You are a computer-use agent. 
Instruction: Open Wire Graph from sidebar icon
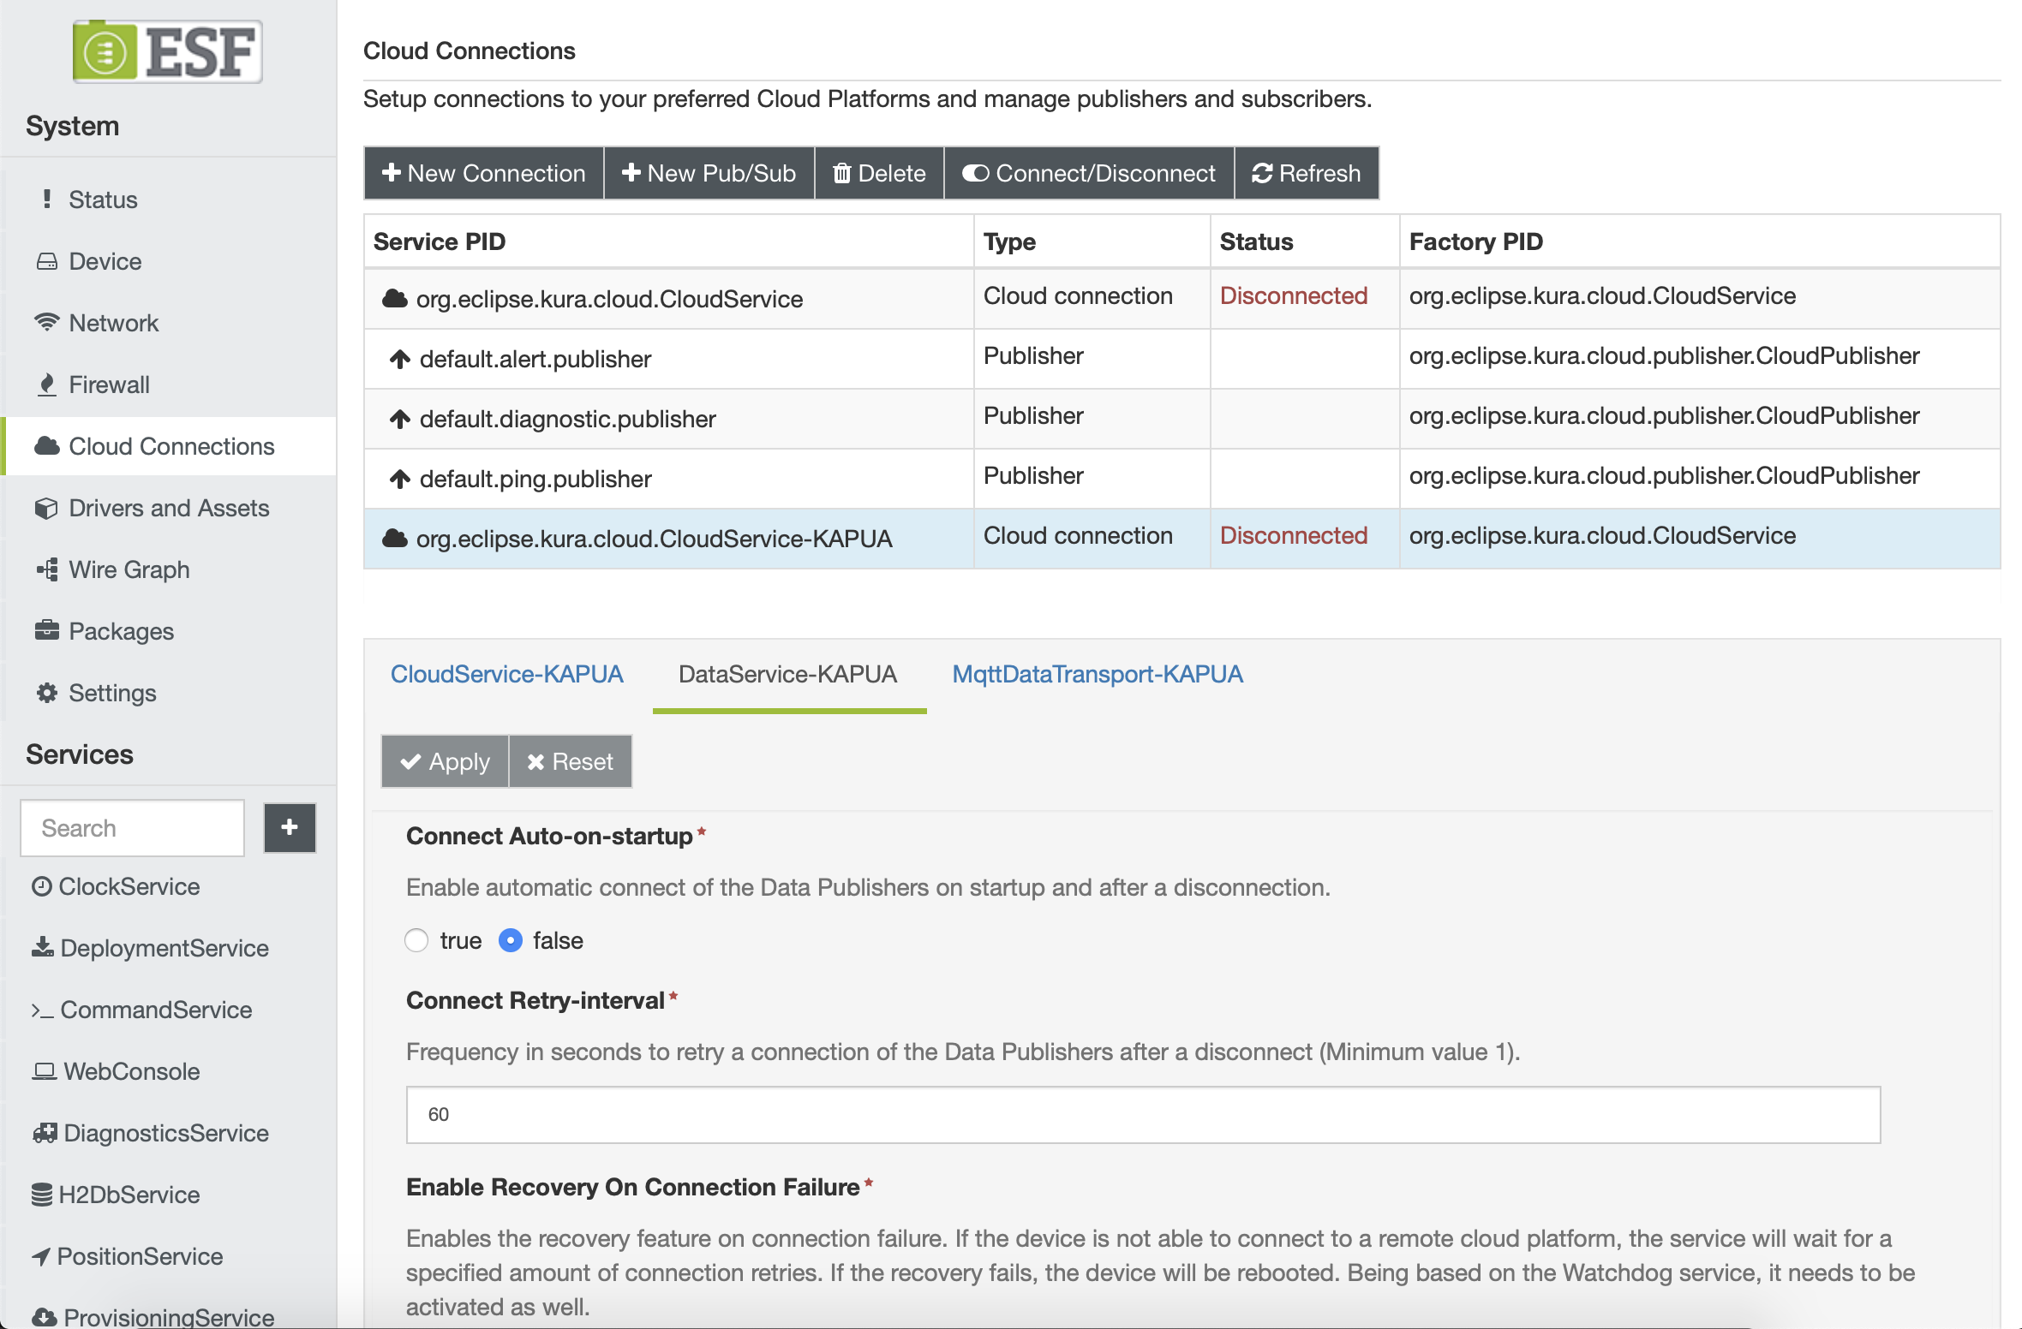pyautogui.click(x=47, y=569)
